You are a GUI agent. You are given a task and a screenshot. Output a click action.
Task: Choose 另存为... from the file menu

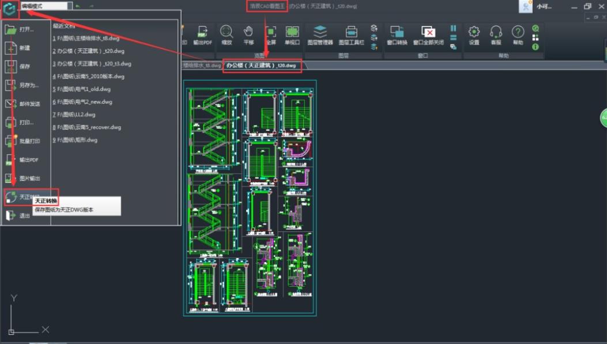tap(26, 85)
